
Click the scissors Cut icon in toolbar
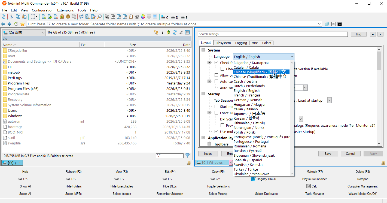(x=12, y=17)
